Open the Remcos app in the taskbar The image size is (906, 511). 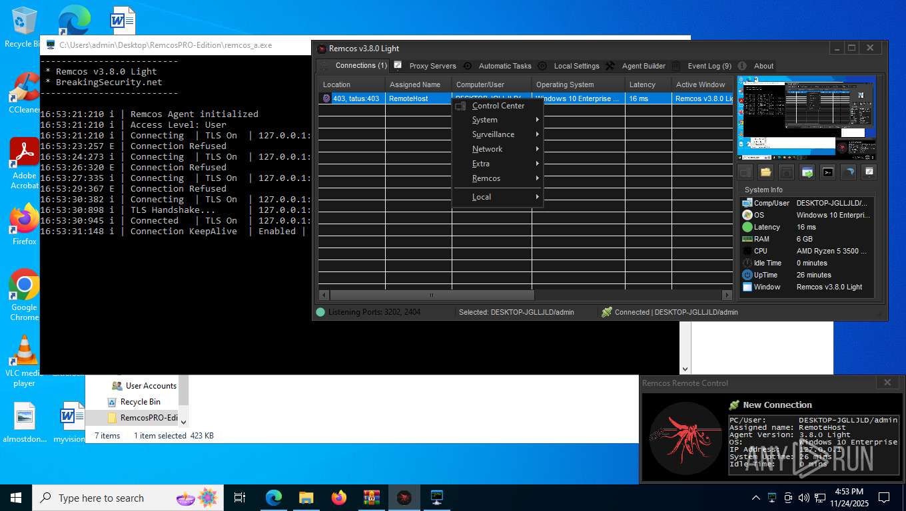coord(404,498)
